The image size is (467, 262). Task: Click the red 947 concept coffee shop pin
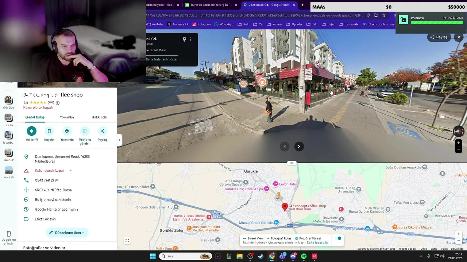285,207
